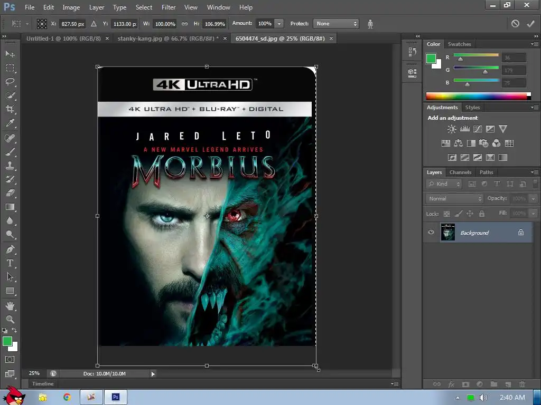Open the Protect None dropdown
Image resolution: width=541 pixels, height=405 pixels.
(x=335, y=24)
